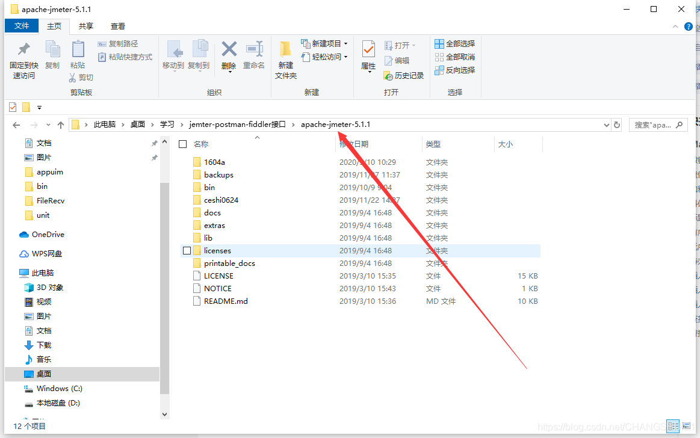Screen dimensions: 700x438
Task: Open the quick access toolbar customize arrow
Action: click(x=39, y=108)
